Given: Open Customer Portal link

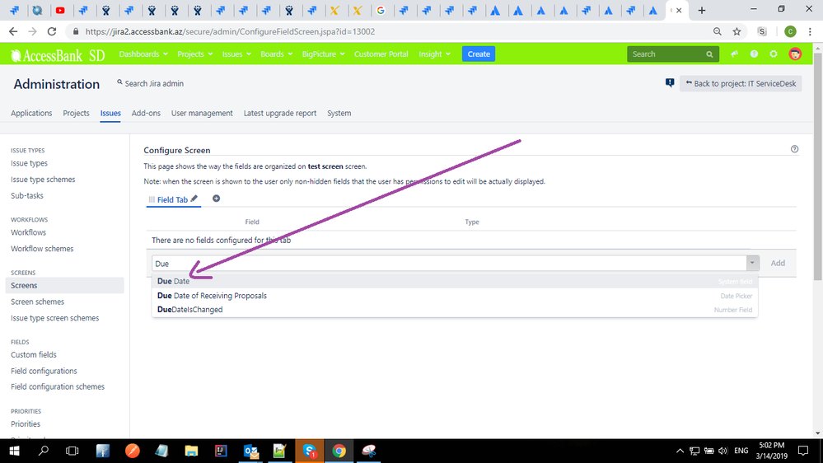Looking at the screenshot, I should (381, 54).
